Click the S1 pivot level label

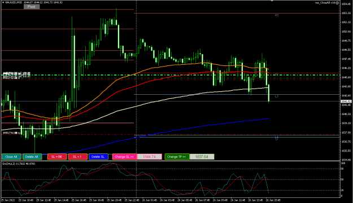tap(277, 139)
